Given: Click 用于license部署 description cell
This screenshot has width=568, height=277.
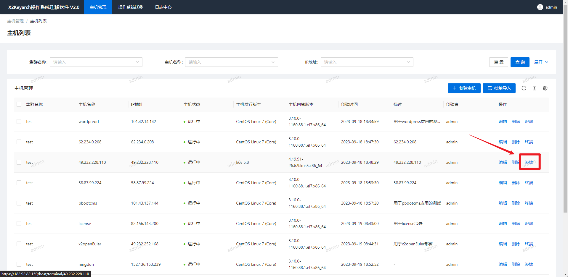Looking at the screenshot, I should click(408, 223).
